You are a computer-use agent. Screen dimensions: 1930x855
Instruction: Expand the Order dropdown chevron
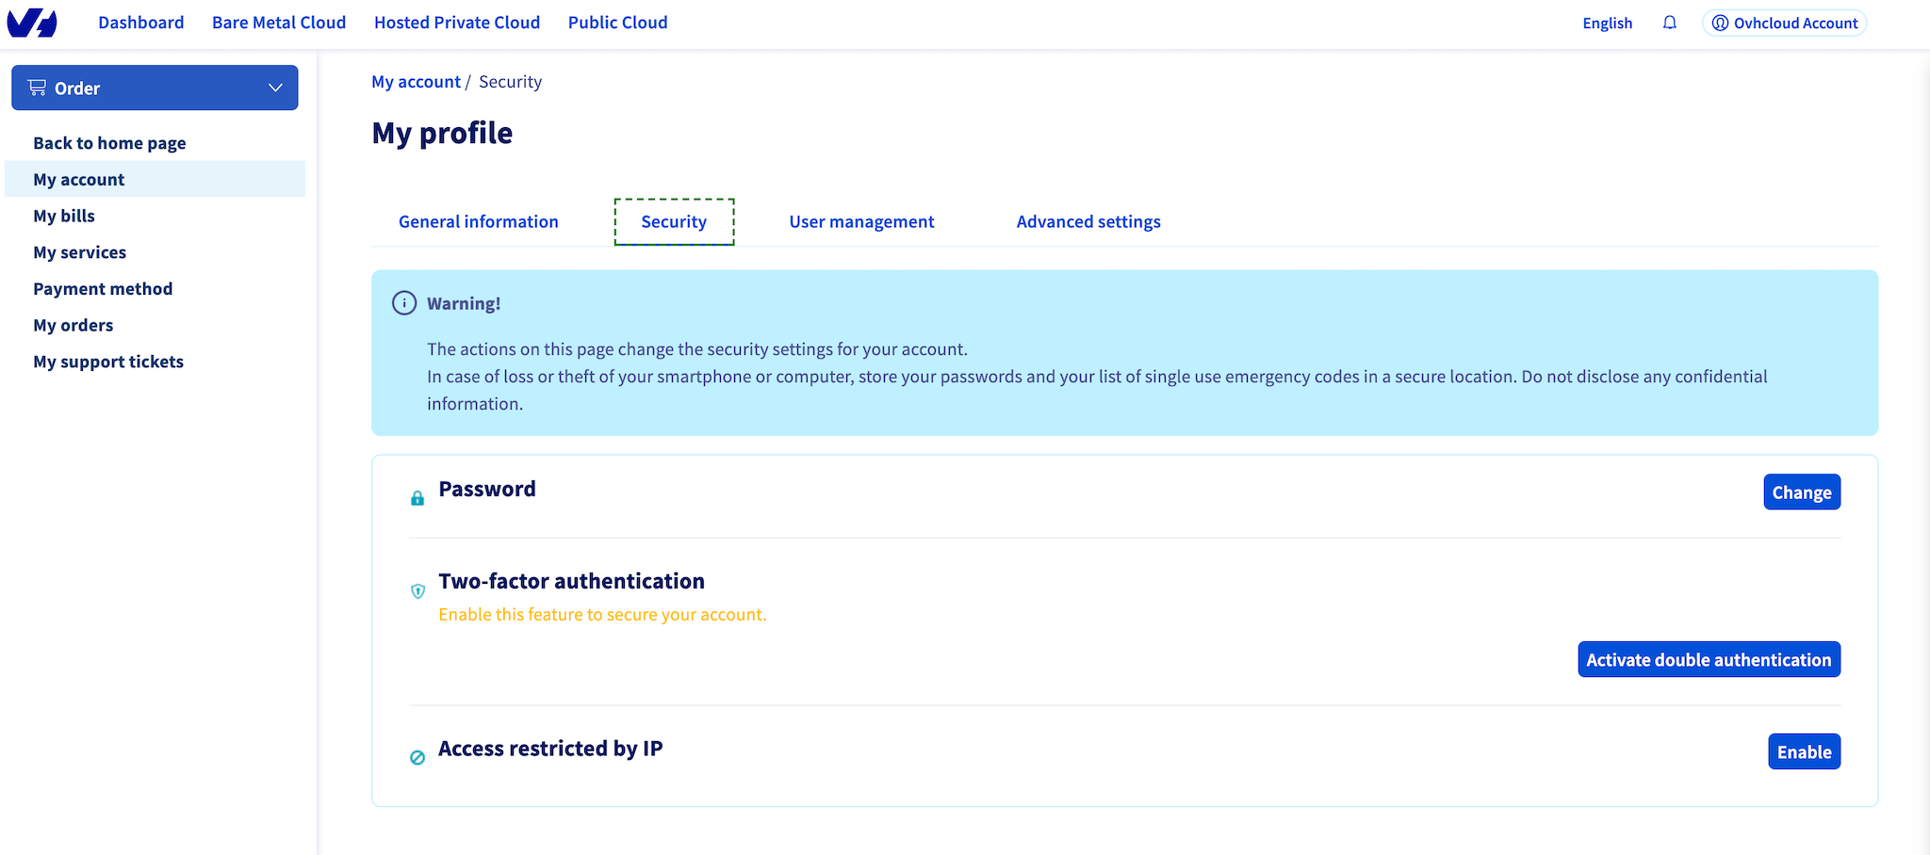click(275, 88)
